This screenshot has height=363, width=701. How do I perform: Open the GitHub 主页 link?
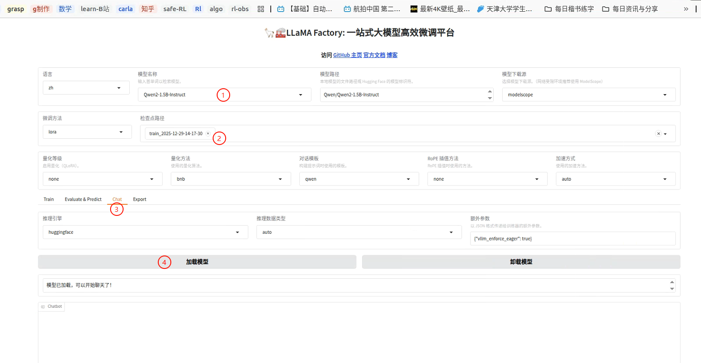[x=347, y=55]
